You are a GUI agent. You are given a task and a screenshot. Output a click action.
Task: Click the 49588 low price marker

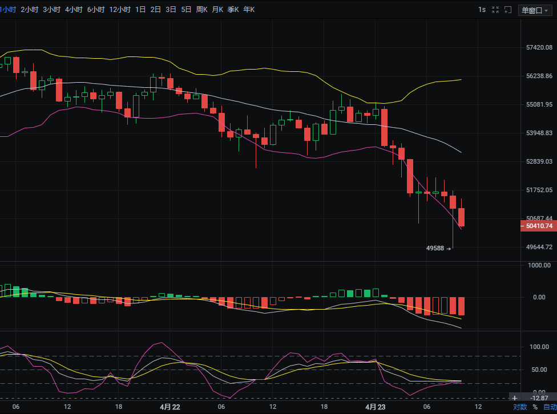pyautogui.click(x=435, y=248)
